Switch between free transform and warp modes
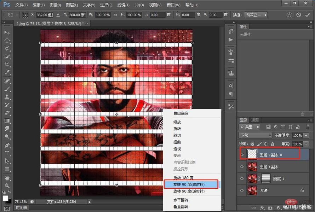This screenshot has height=212, width=315. [289, 15]
